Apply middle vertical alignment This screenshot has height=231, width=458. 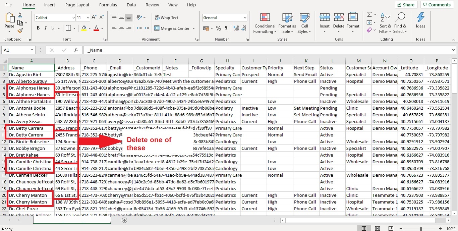(x=121, y=17)
